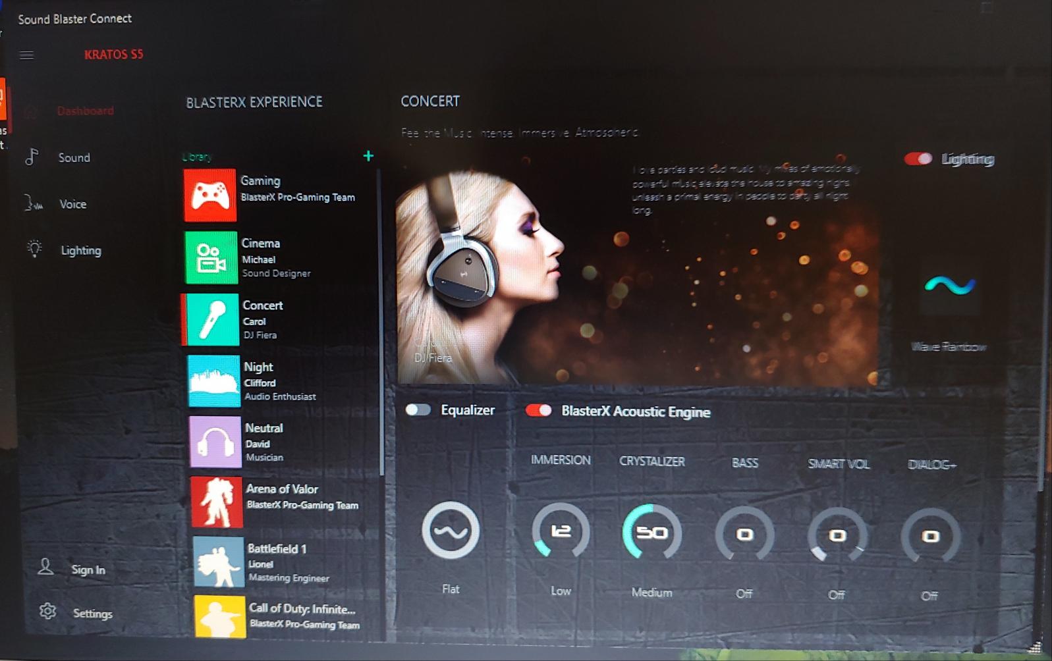Disable the BlasterX Acoustic Engine toggle
The width and height of the screenshot is (1052, 661).
pyautogui.click(x=538, y=411)
